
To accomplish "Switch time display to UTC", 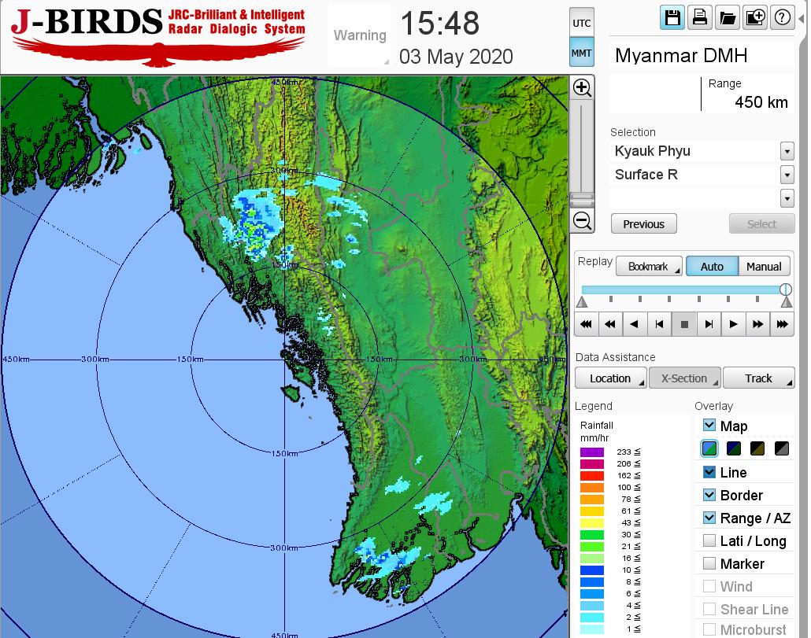I will click(x=582, y=24).
